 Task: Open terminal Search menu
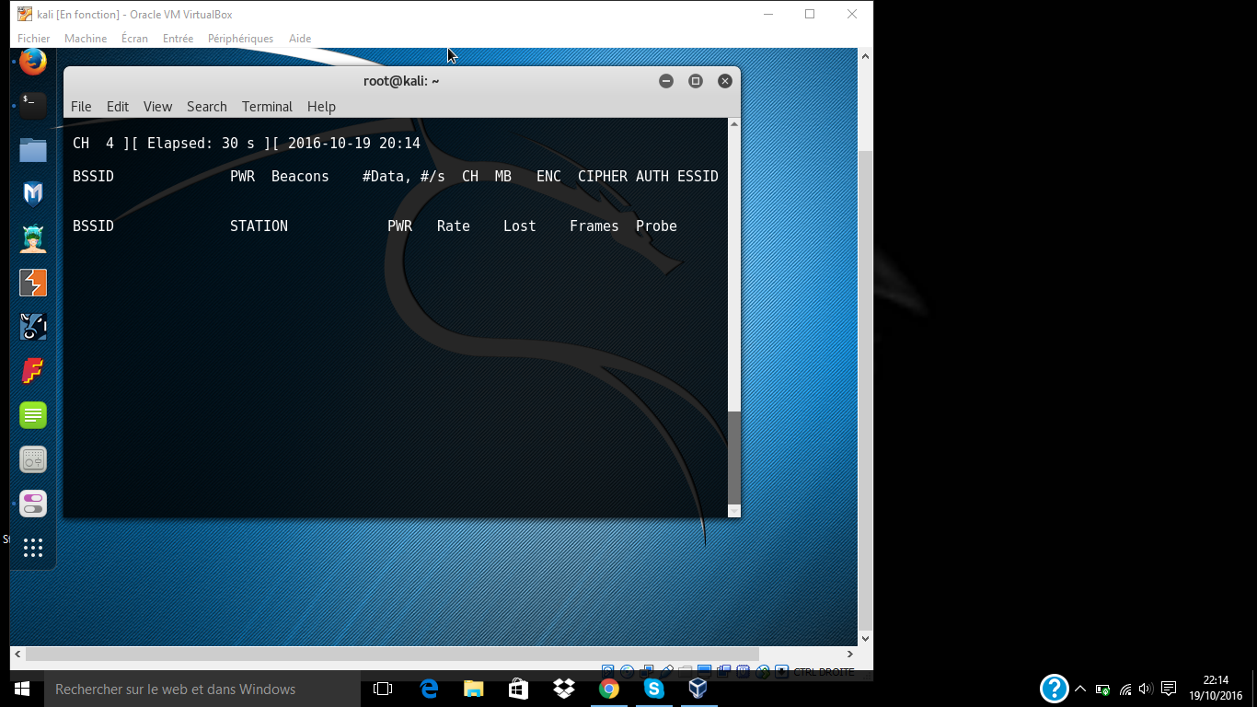click(x=207, y=107)
